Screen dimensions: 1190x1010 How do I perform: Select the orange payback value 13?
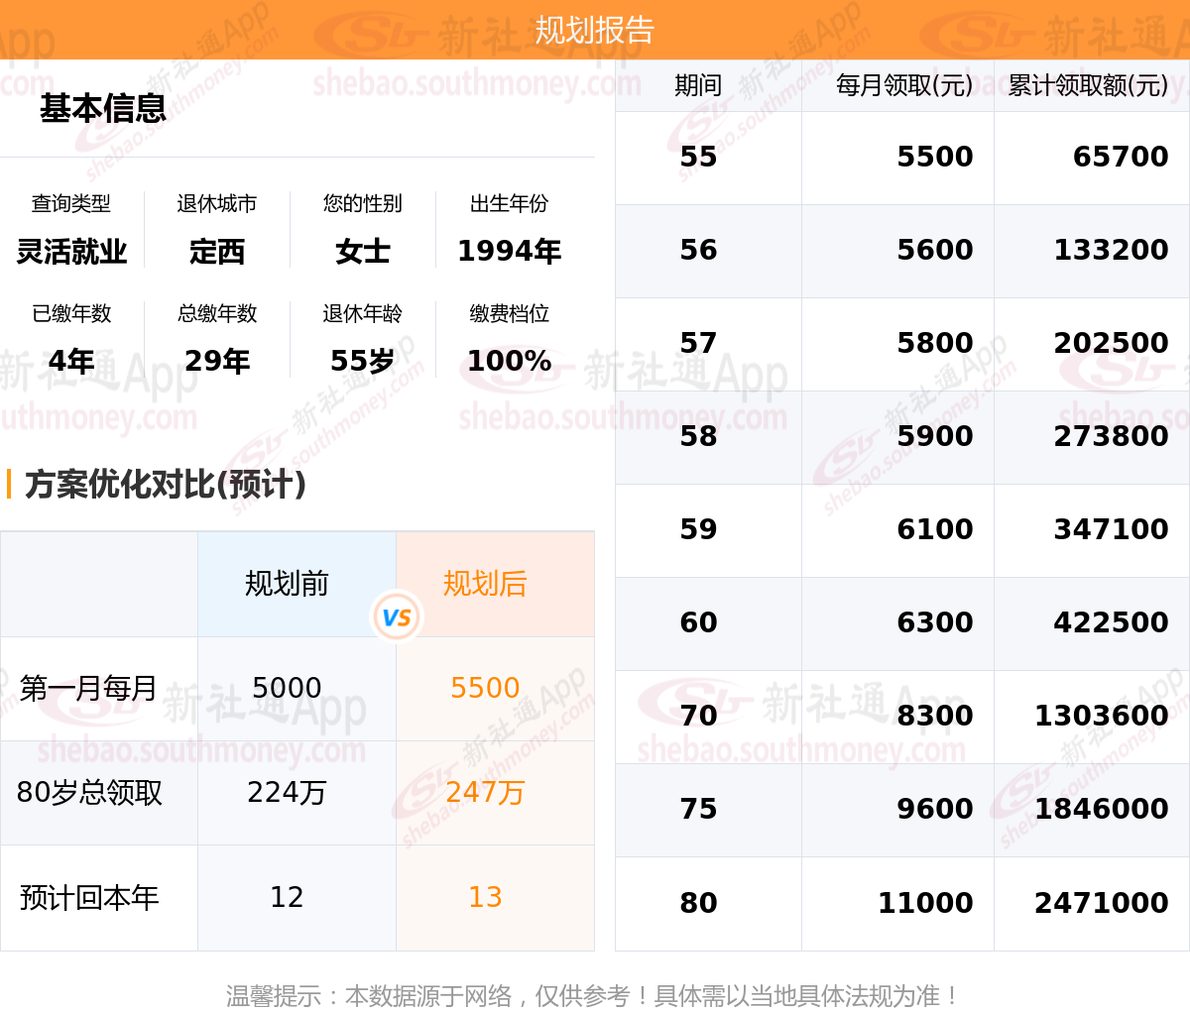pyautogui.click(x=485, y=897)
